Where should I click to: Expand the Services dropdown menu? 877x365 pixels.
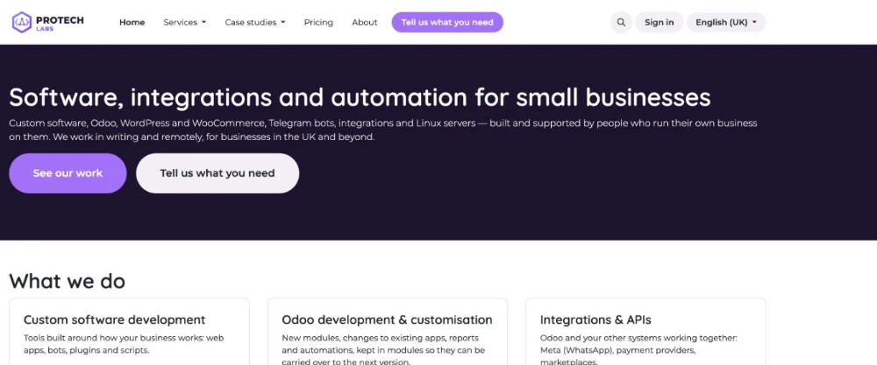(x=184, y=23)
